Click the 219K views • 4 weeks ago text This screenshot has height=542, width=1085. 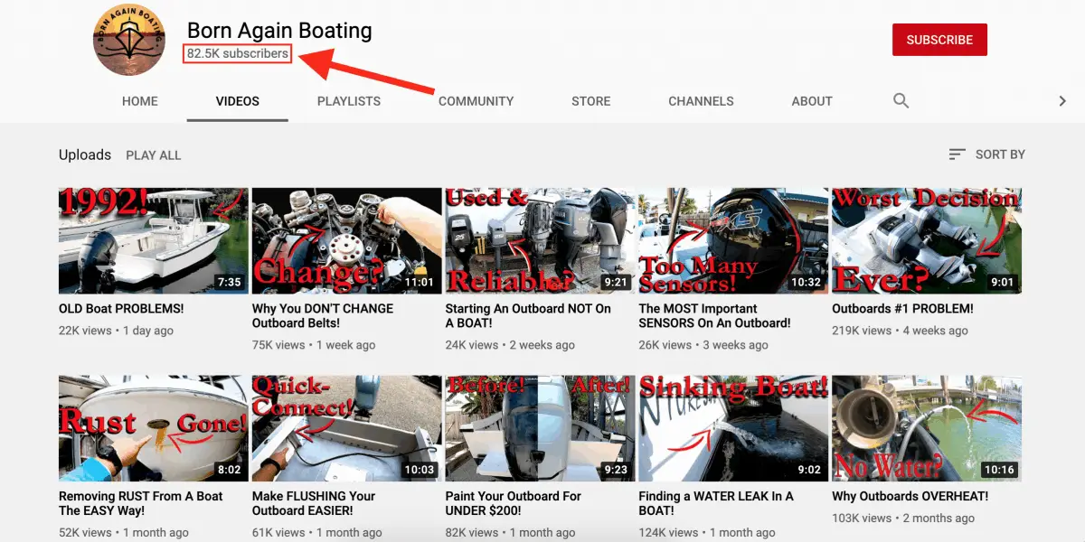(x=901, y=331)
